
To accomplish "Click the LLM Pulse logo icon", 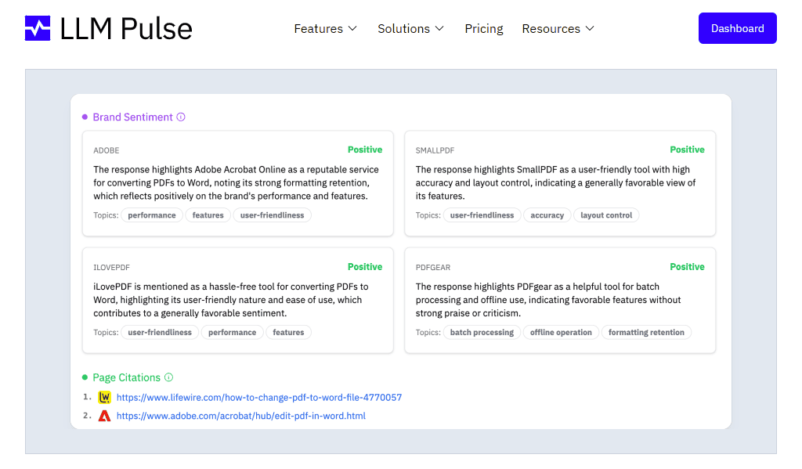I will pos(38,28).
